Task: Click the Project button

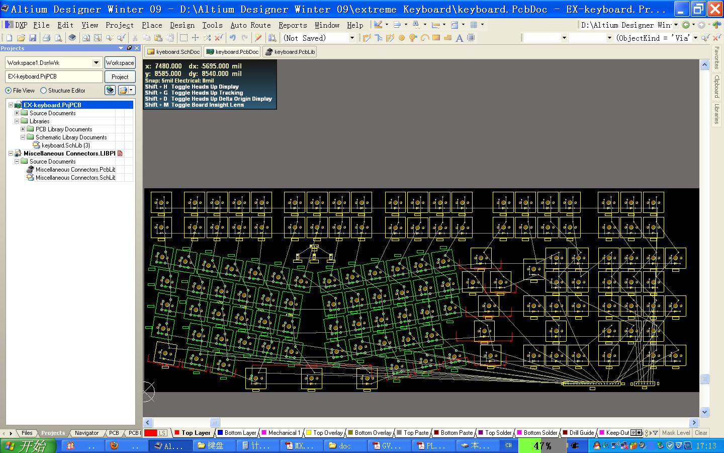Action: click(120, 77)
